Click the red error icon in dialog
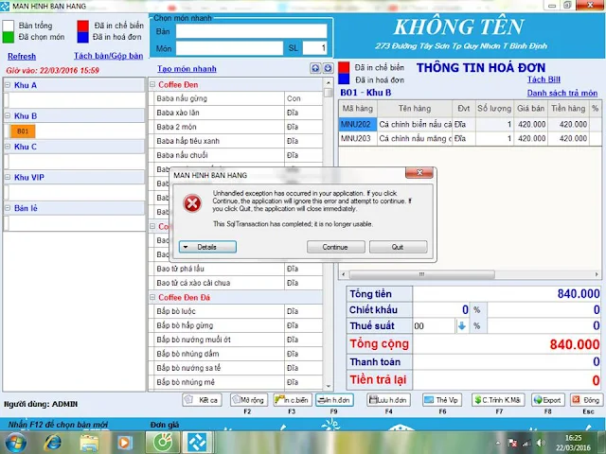Image resolution: width=606 pixels, height=454 pixels. pyautogui.click(x=192, y=203)
